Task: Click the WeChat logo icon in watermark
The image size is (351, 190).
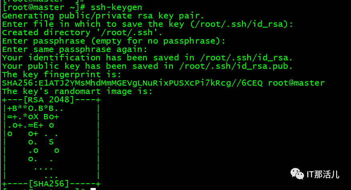Action: click(x=297, y=174)
